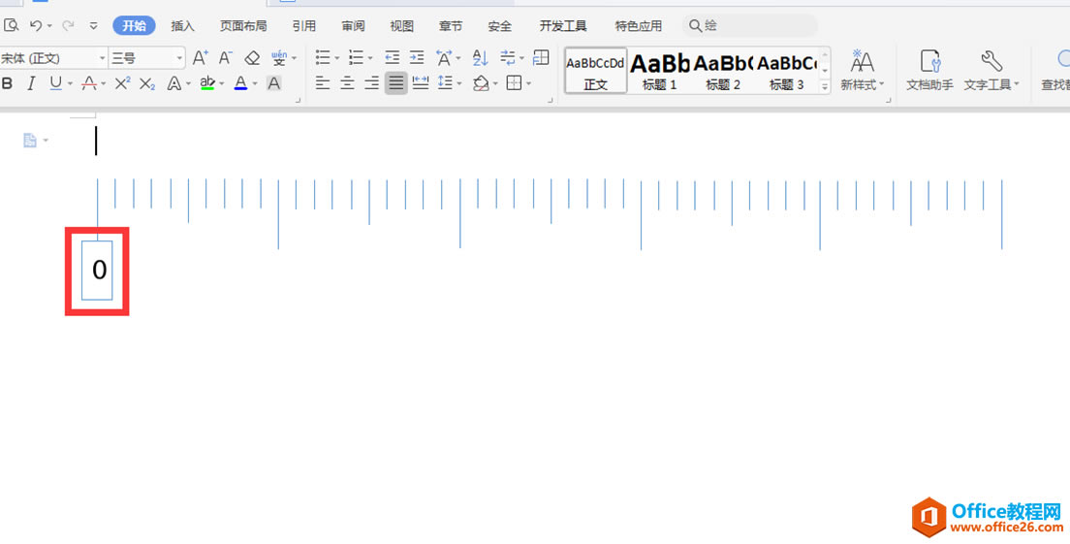
Task: Expand undo history dropdown arrow
Action: click(x=49, y=26)
